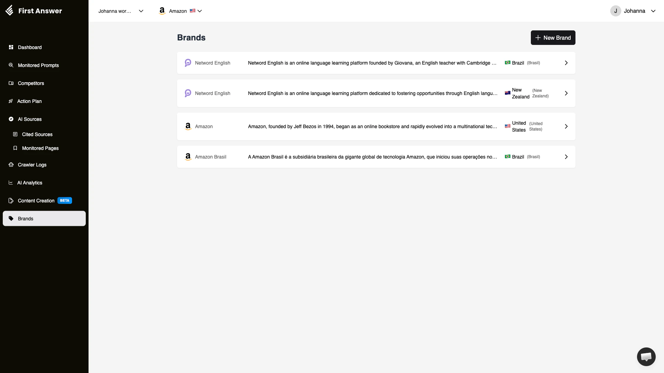Select AI Sources in the sidebar
The width and height of the screenshot is (664, 373).
point(29,119)
